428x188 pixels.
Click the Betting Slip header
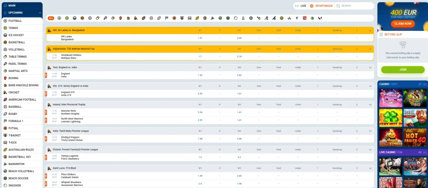pos(403,35)
